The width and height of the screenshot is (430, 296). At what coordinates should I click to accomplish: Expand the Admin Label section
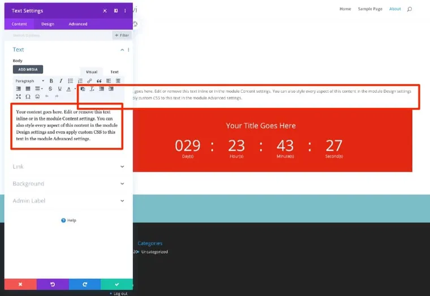click(68, 200)
